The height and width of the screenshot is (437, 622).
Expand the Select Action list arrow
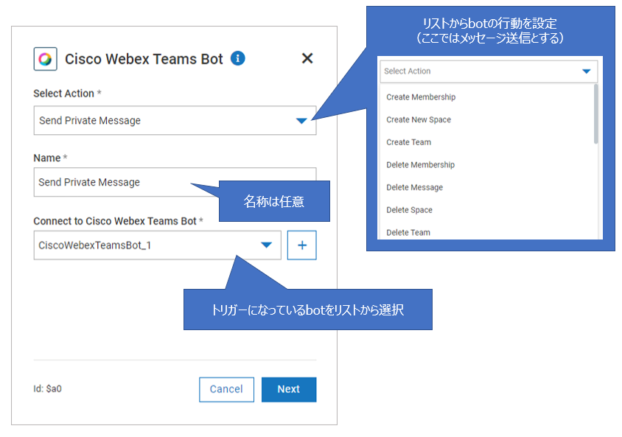[x=587, y=71]
